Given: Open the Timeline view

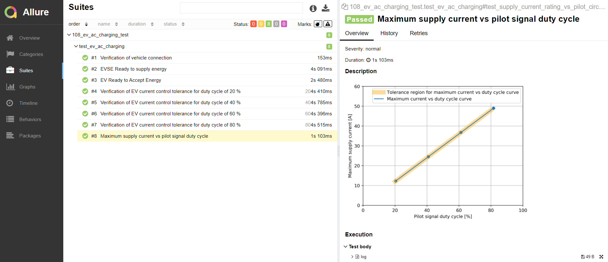Looking at the screenshot, I should (28, 103).
